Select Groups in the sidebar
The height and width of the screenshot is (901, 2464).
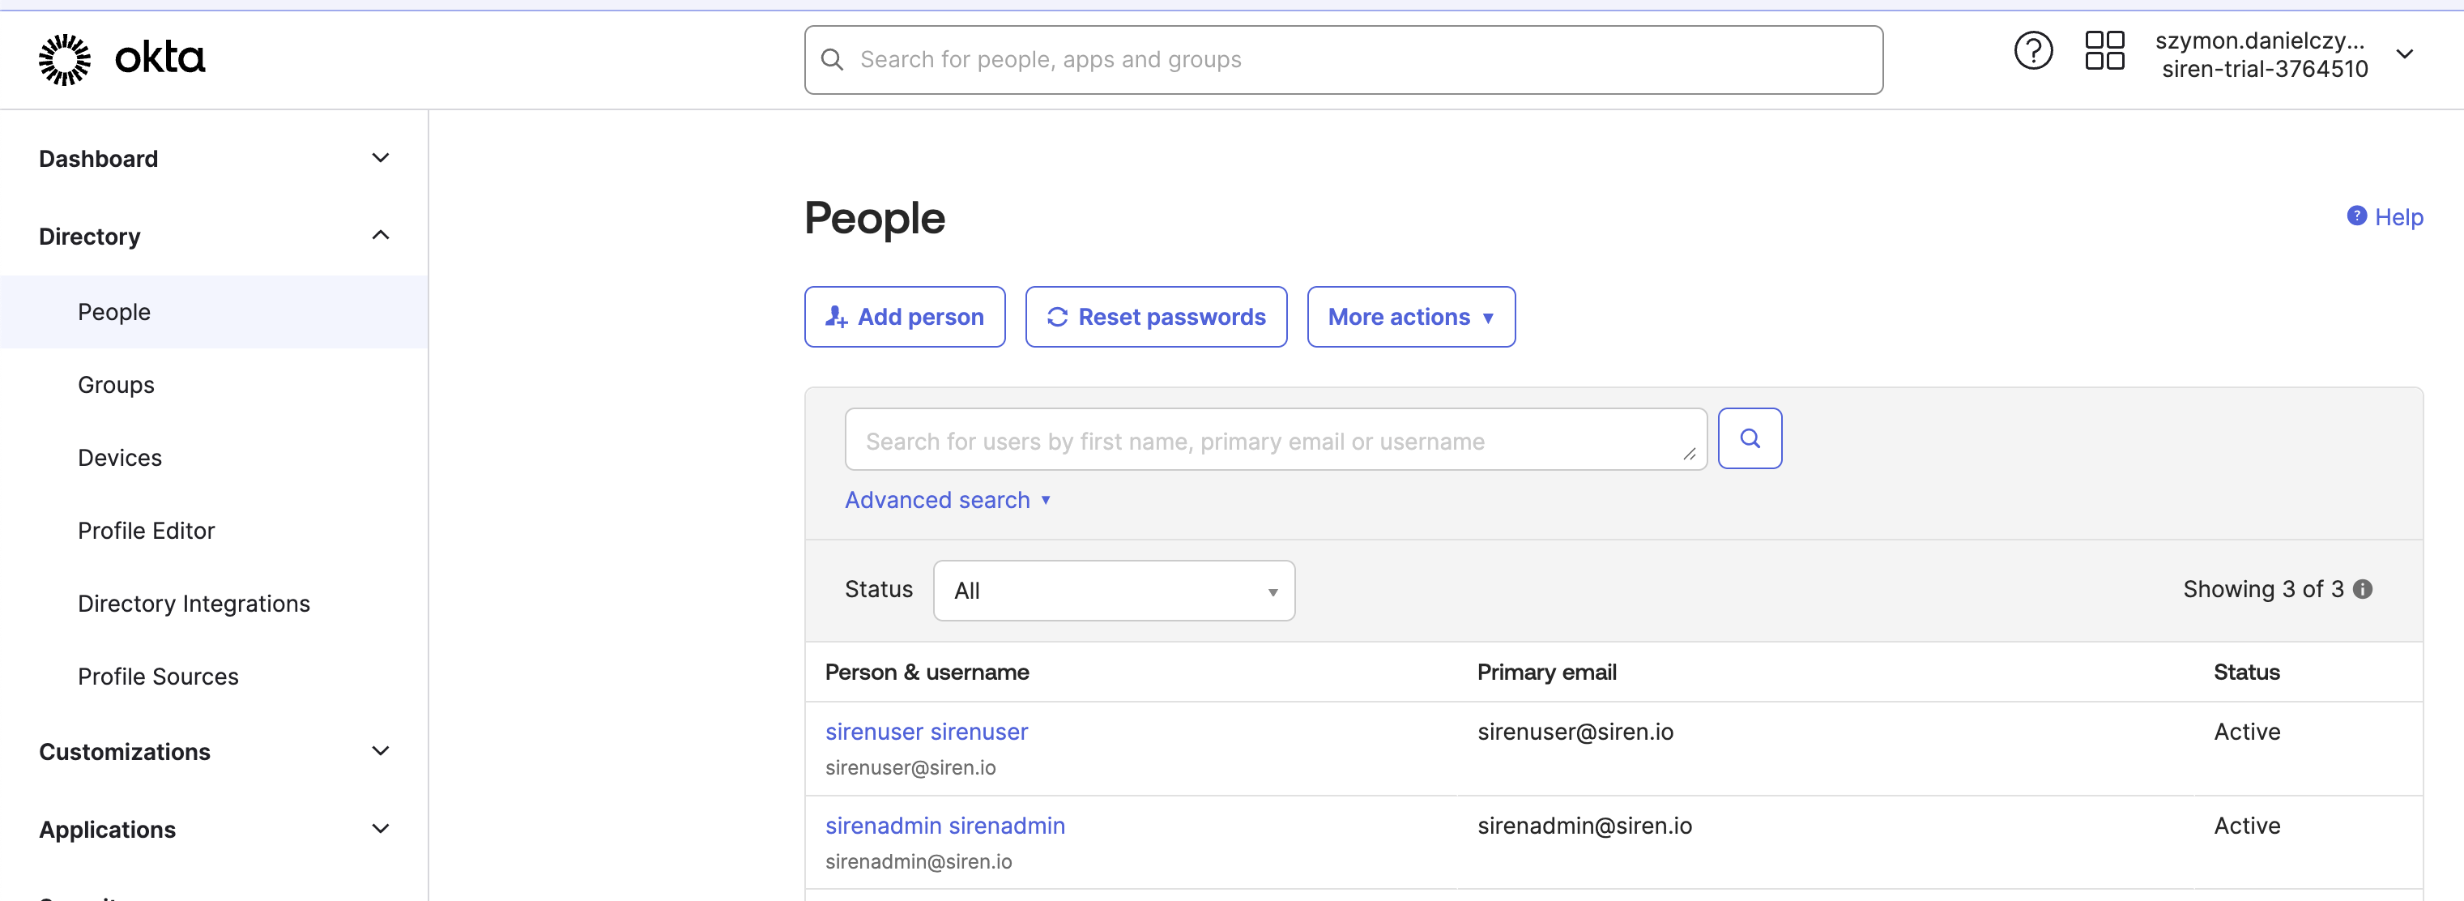115,385
